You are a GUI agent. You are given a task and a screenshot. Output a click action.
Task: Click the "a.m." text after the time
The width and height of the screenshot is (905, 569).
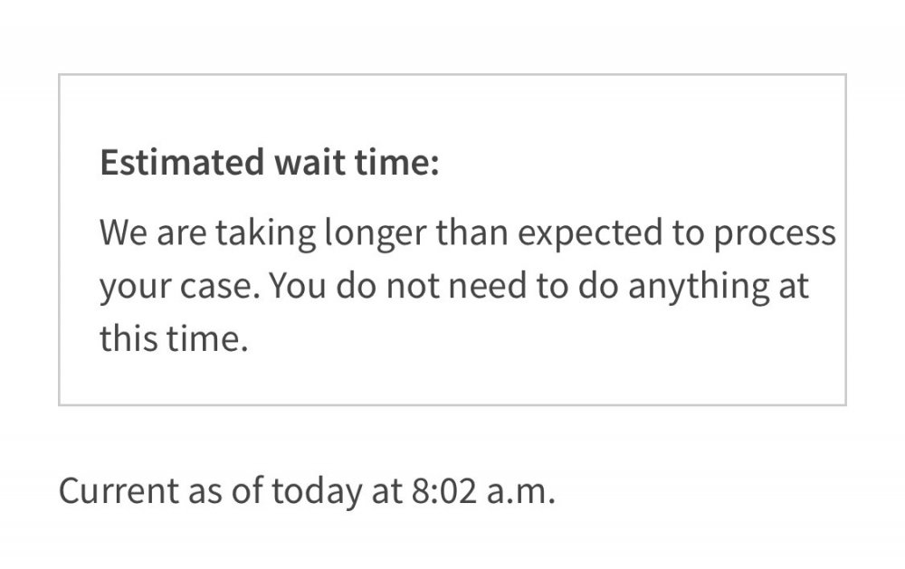pos(520,493)
